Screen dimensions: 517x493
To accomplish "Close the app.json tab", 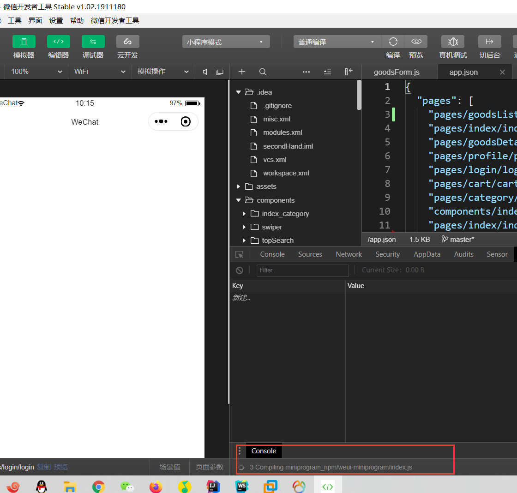I will 502,72.
